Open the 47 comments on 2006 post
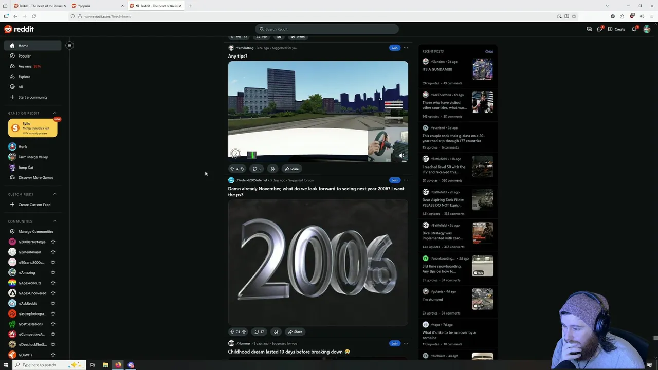The image size is (658, 370). 260,332
